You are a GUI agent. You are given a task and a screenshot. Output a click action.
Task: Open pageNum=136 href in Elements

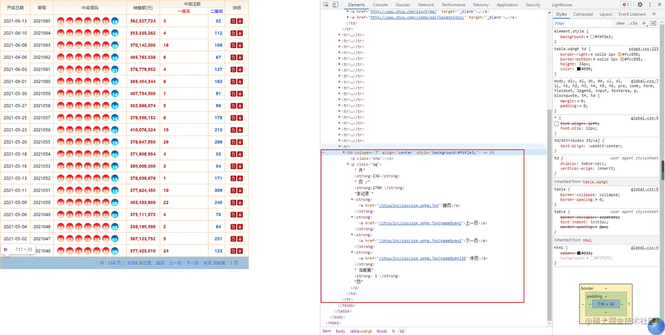click(422, 258)
